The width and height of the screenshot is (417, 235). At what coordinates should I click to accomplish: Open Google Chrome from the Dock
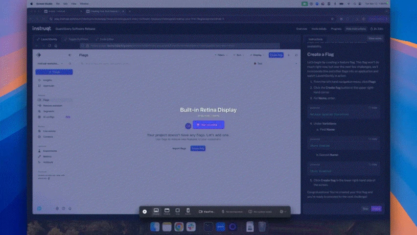click(x=179, y=227)
